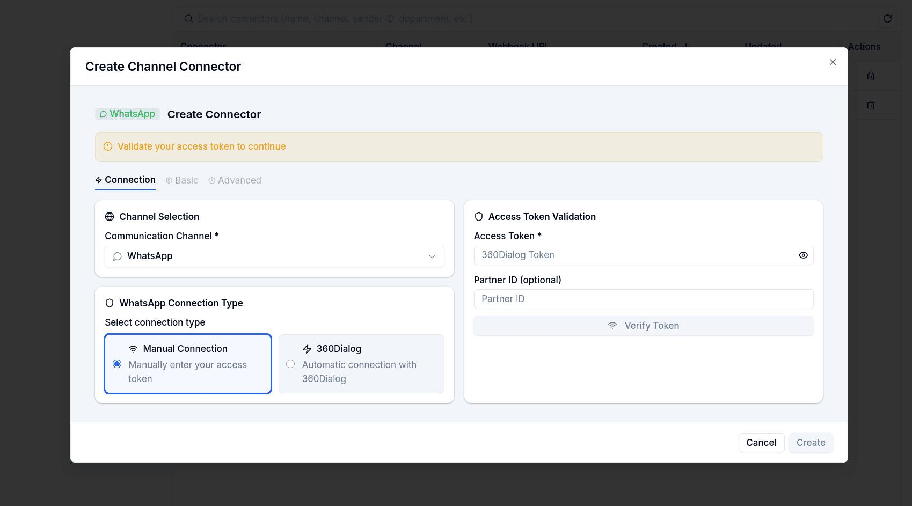Switch to the Connection tab
The height and width of the screenshot is (506, 912).
pyautogui.click(x=125, y=180)
